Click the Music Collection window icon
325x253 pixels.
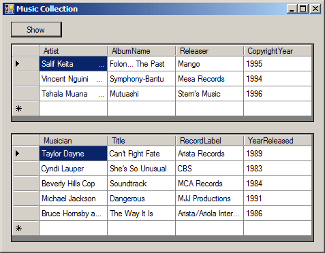pyautogui.click(x=10, y=9)
